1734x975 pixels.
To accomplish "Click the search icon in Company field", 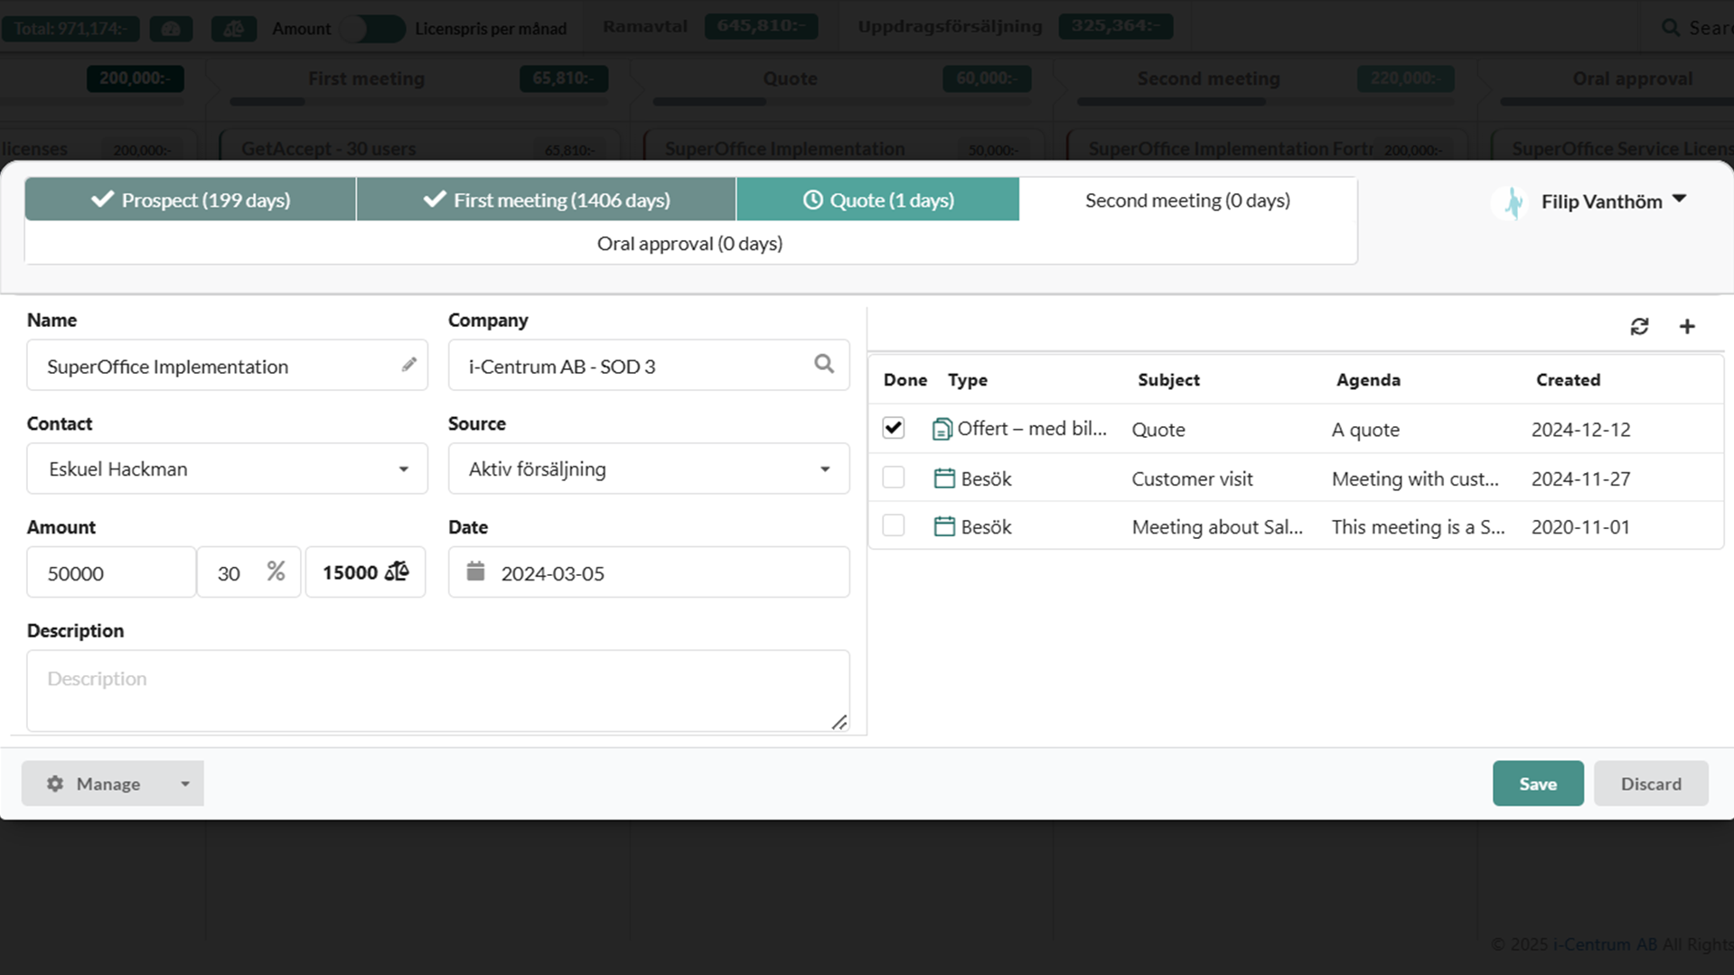I will (824, 364).
